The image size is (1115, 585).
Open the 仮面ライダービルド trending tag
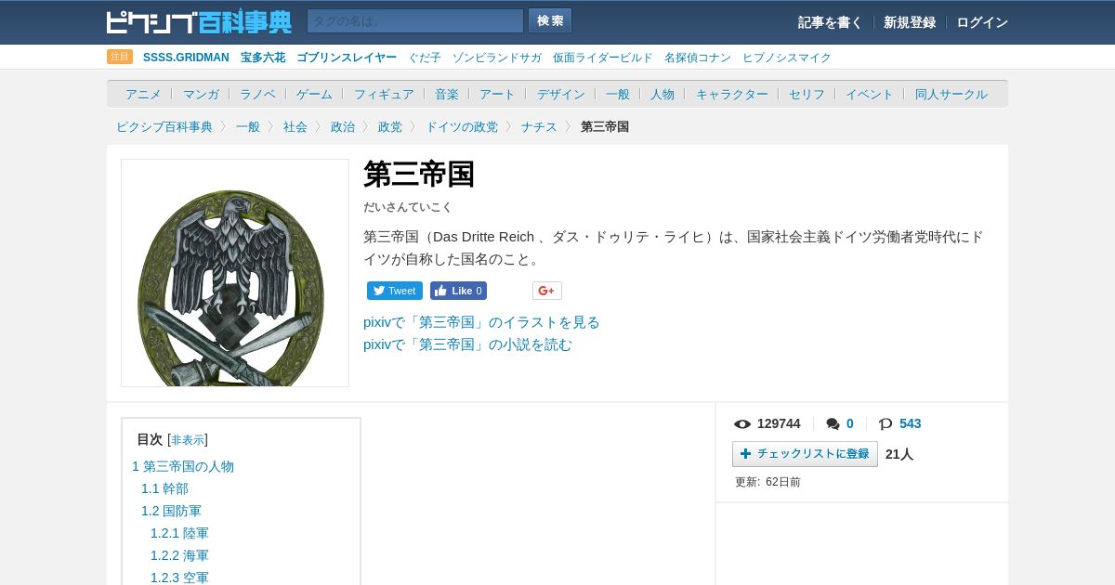(x=603, y=58)
